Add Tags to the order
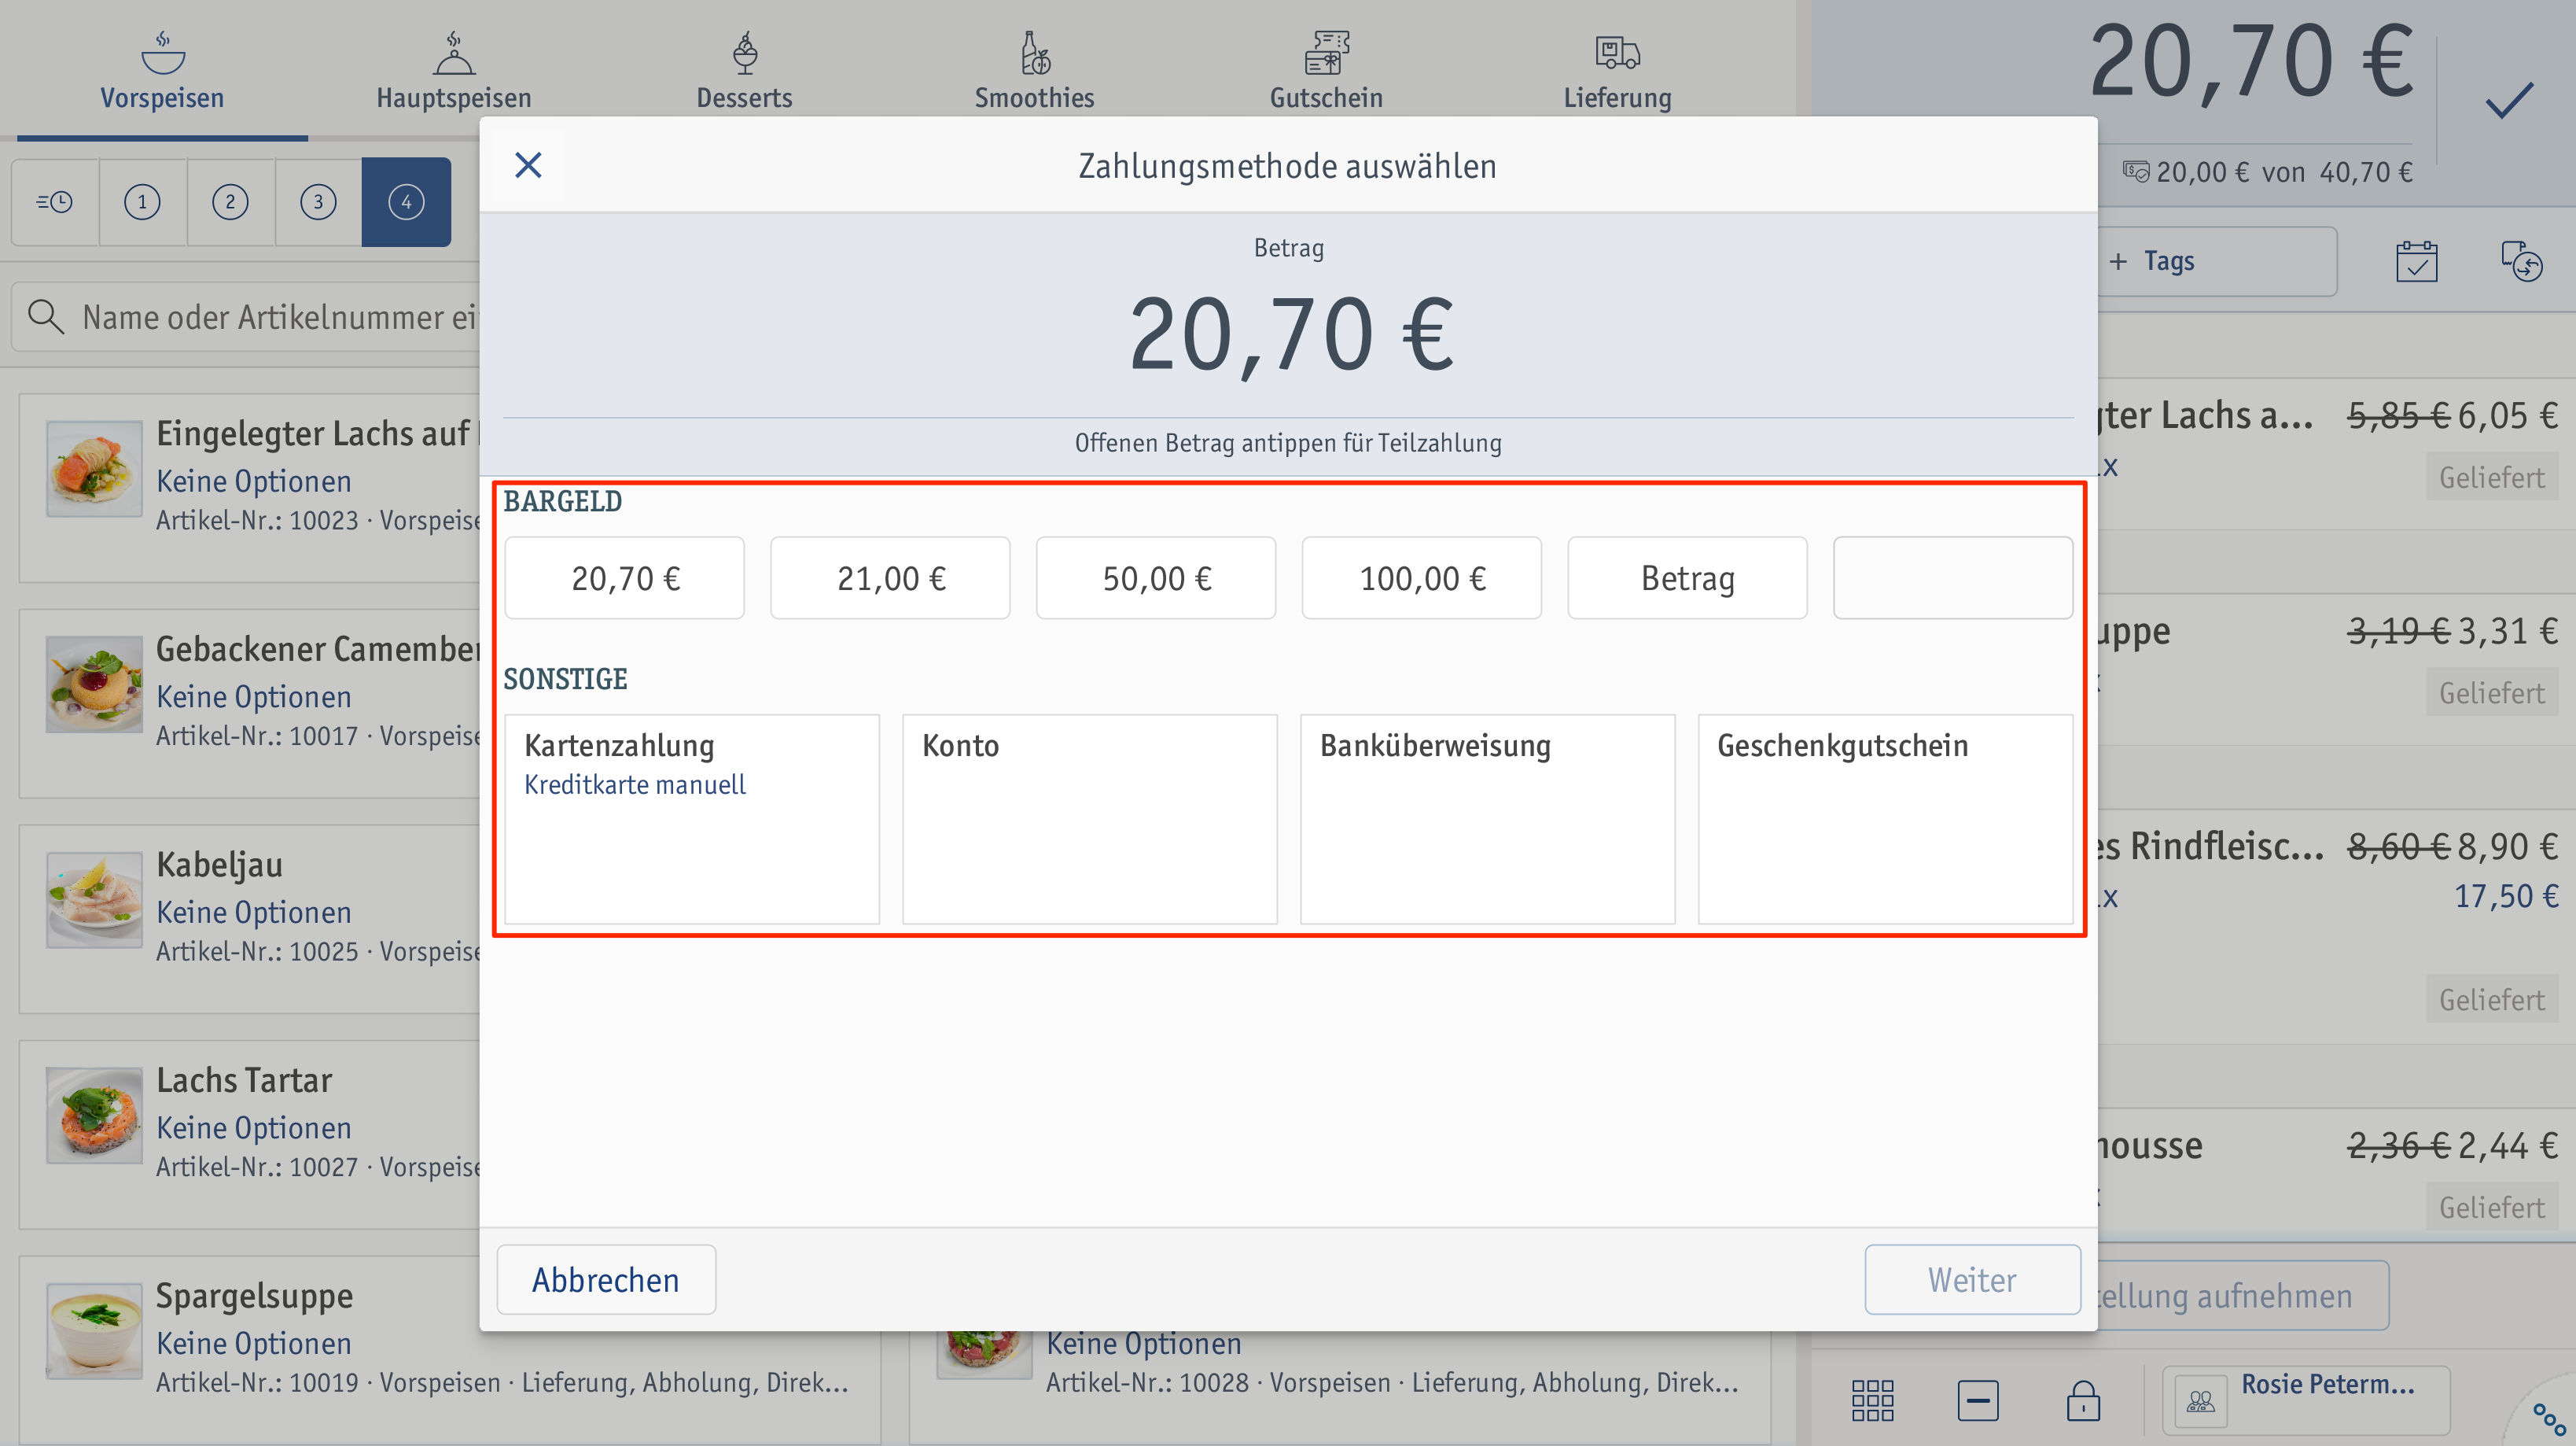 2215,261
